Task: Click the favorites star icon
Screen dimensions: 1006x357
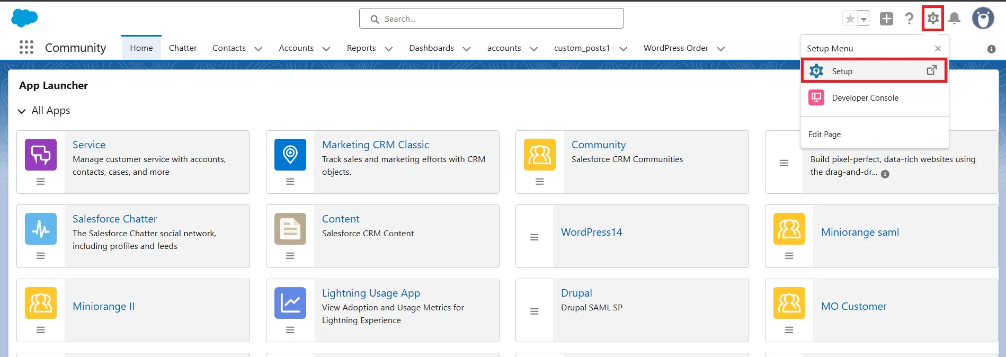Action: [850, 19]
